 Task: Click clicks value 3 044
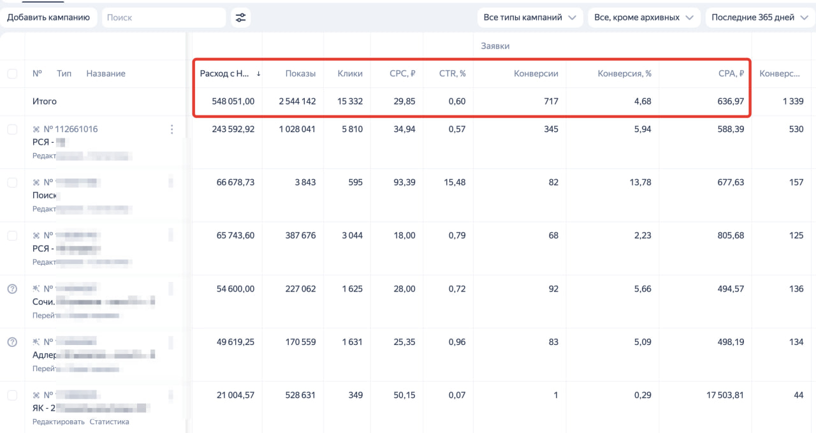[x=352, y=236]
